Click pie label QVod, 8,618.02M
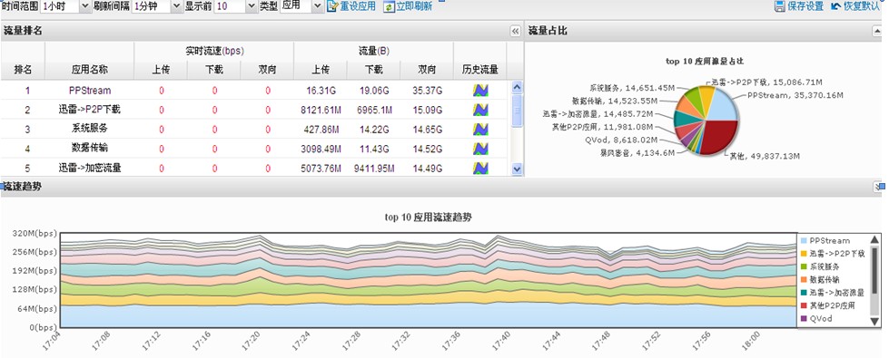 pyautogui.click(x=621, y=140)
